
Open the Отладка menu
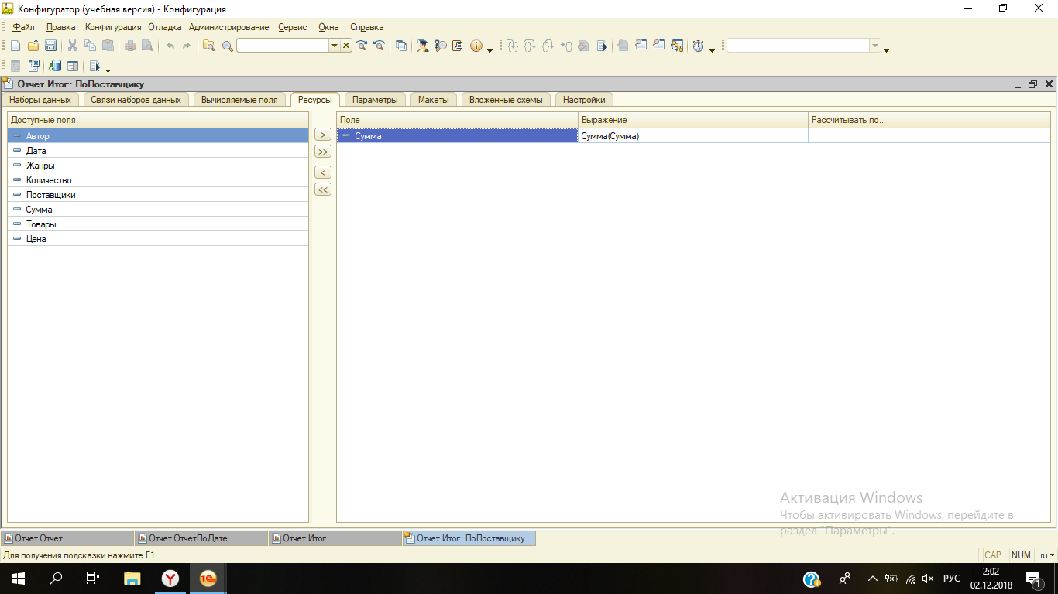[x=165, y=27]
